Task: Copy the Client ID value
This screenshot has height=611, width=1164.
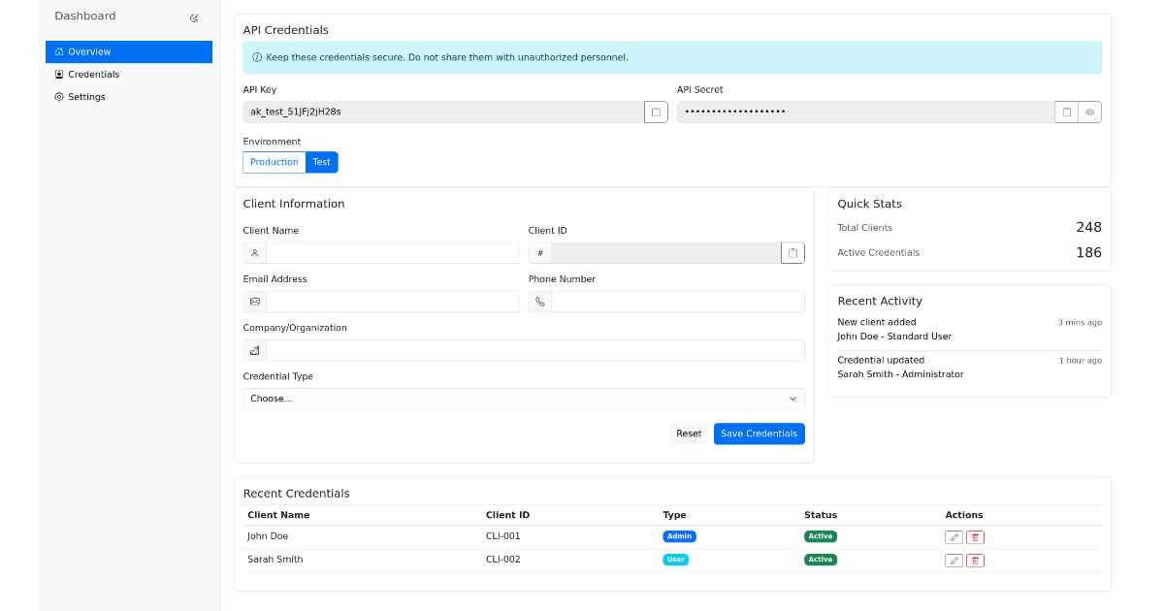Action: [x=792, y=252]
